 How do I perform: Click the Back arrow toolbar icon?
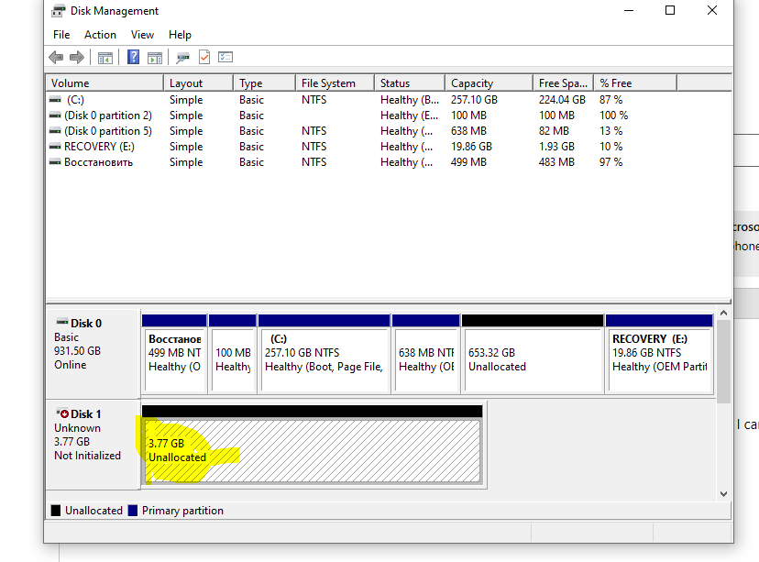click(56, 58)
